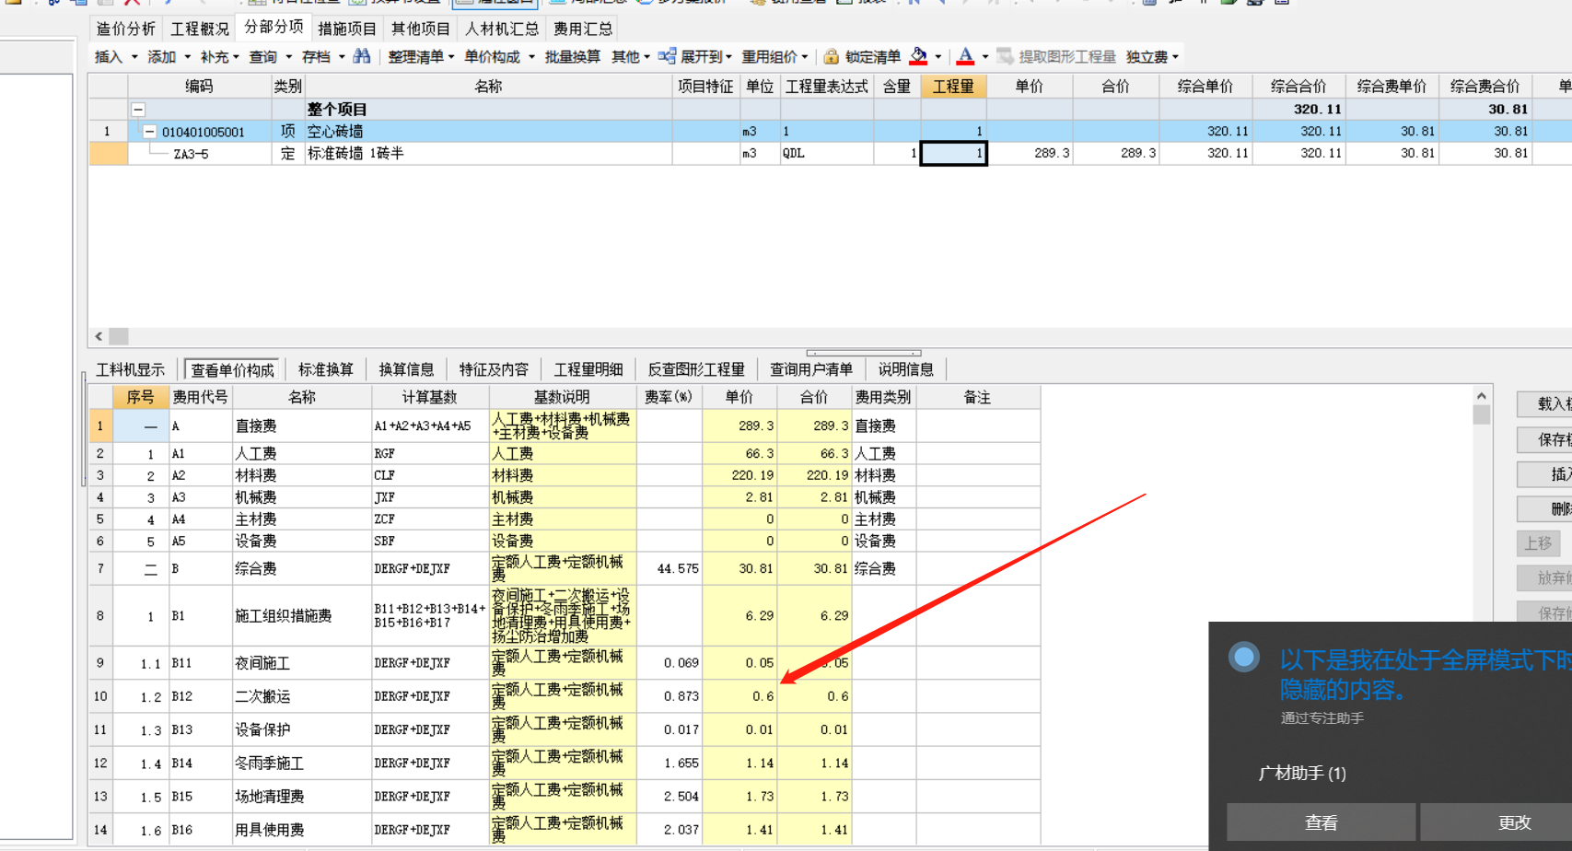This screenshot has height=851, width=1572.
Task: Switch to 措施项目 tab
Action: tap(347, 29)
